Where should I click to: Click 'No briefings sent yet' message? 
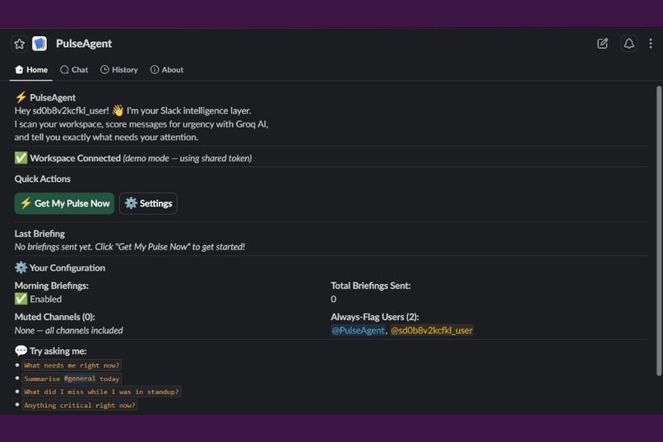click(x=130, y=247)
